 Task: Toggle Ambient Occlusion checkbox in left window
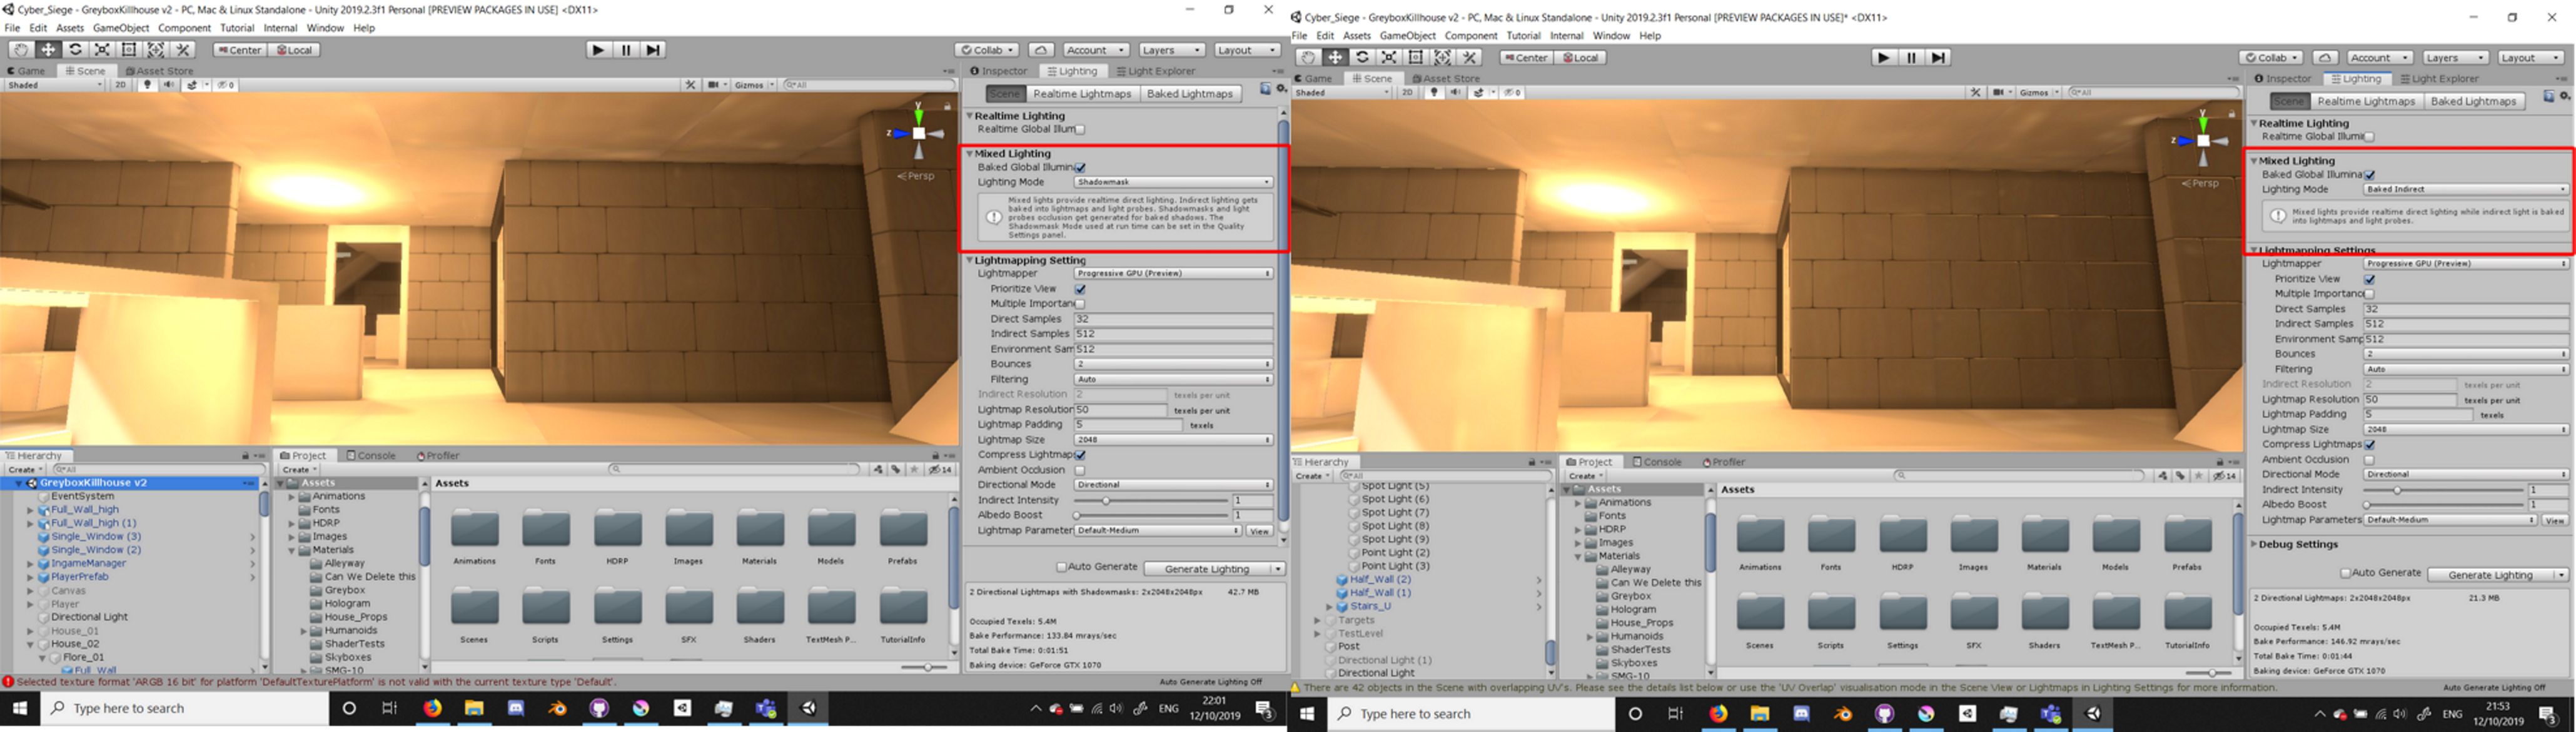(1080, 469)
